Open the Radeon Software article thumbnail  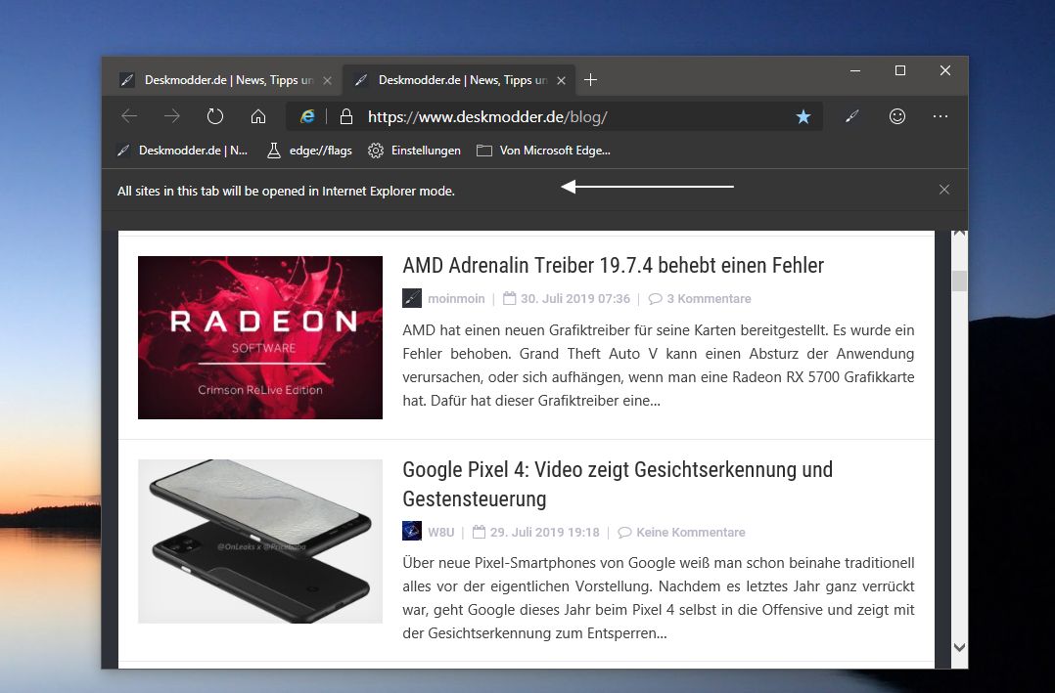click(x=260, y=337)
